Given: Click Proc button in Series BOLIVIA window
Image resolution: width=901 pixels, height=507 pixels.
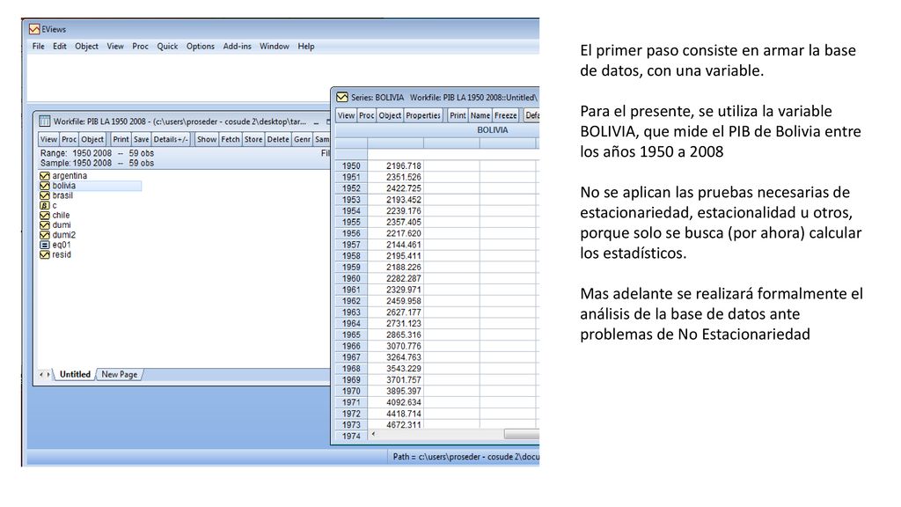Looking at the screenshot, I should 367,115.
